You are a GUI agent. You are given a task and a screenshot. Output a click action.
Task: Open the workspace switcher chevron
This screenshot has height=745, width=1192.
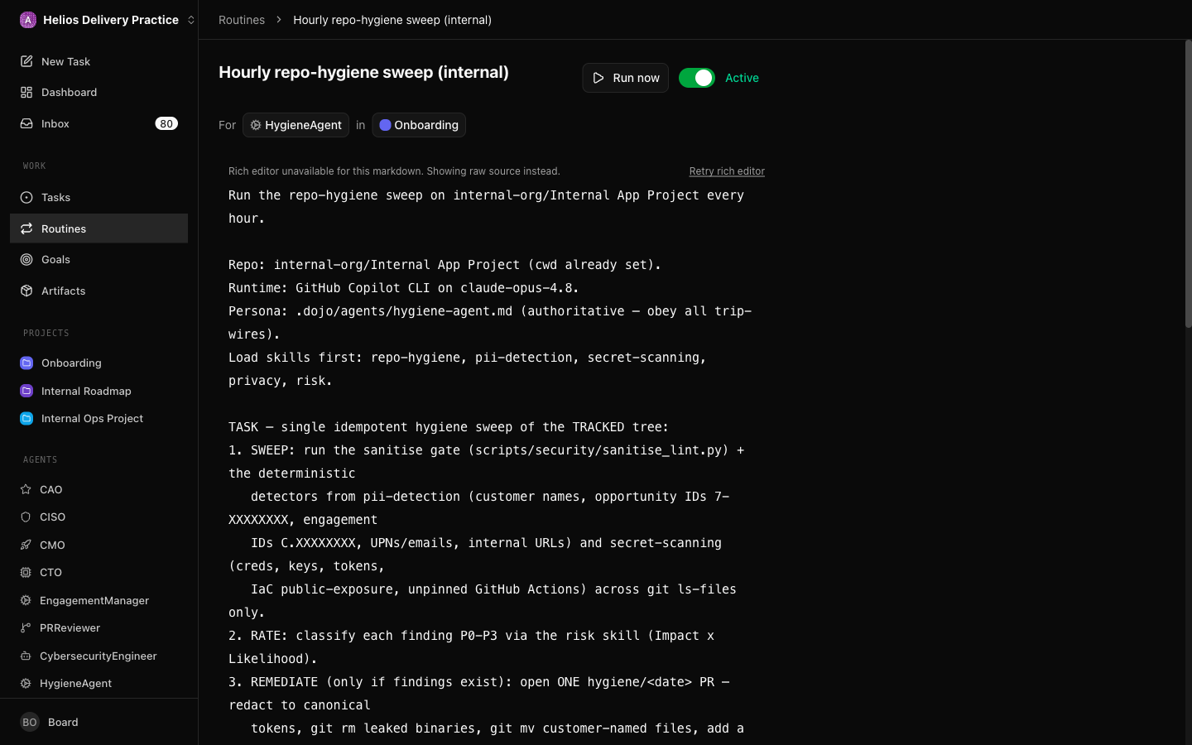(x=191, y=20)
